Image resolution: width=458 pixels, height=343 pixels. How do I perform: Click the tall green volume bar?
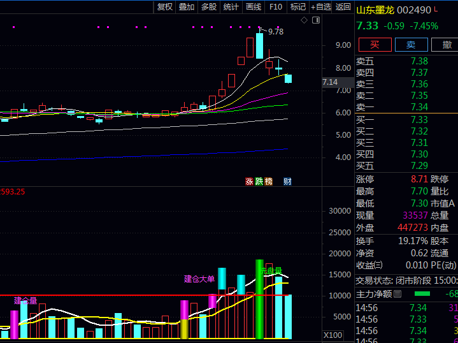(259, 299)
